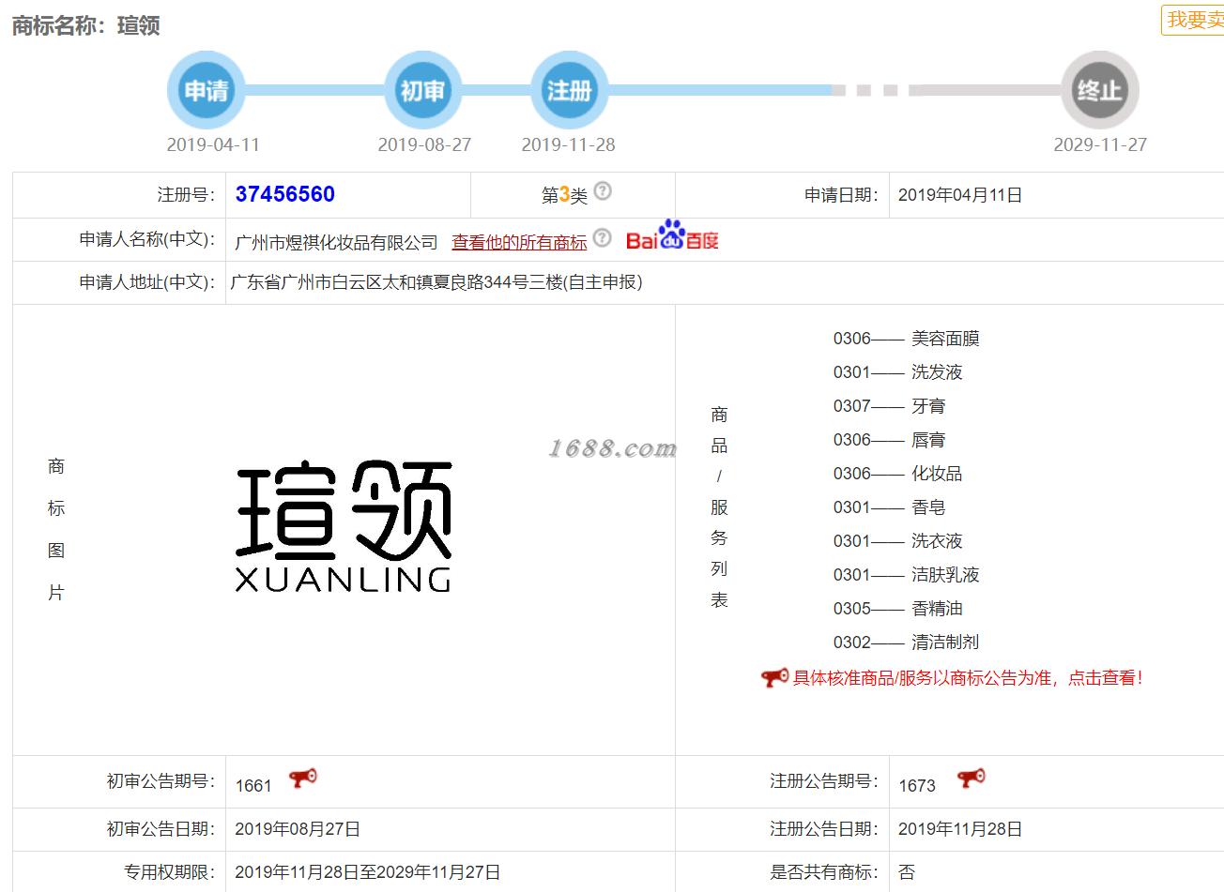This screenshot has width=1224, height=892.
Task: Click the 申请人名称(中文) label
Action: tap(147, 239)
